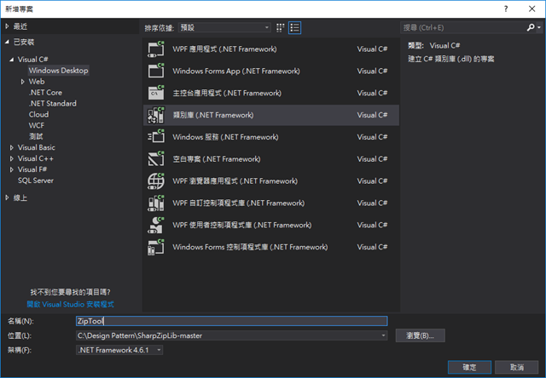The height and width of the screenshot is (378, 546).
Task: Select the 空白專案 empty project icon
Action: click(155, 158)
